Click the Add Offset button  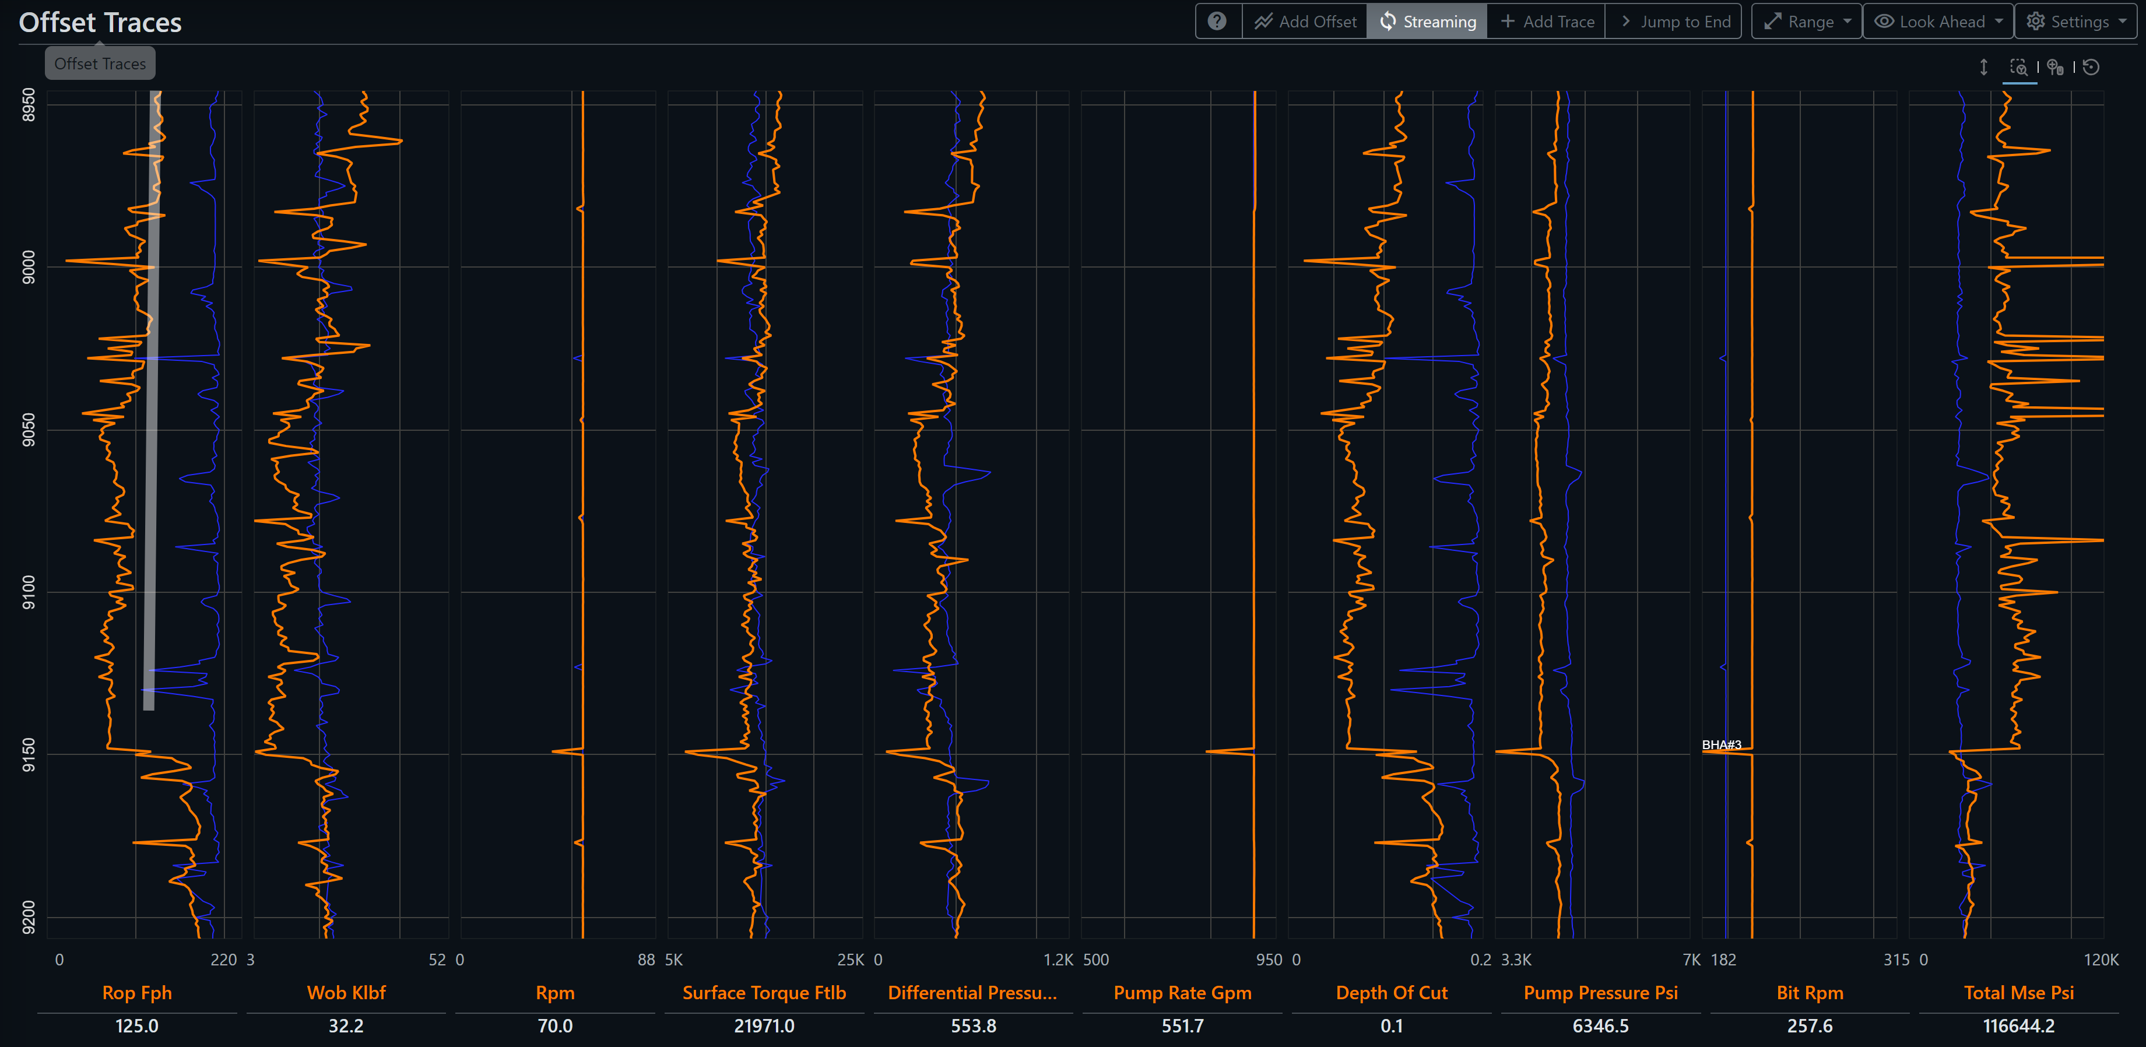[1305, 22]
